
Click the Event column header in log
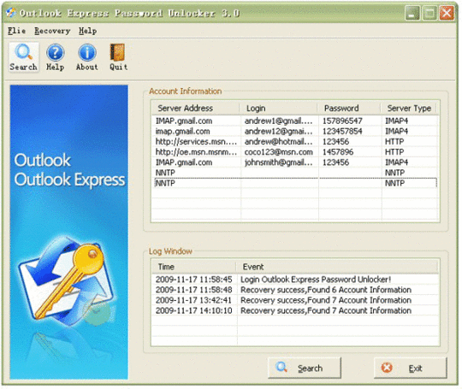coord(338,267)
